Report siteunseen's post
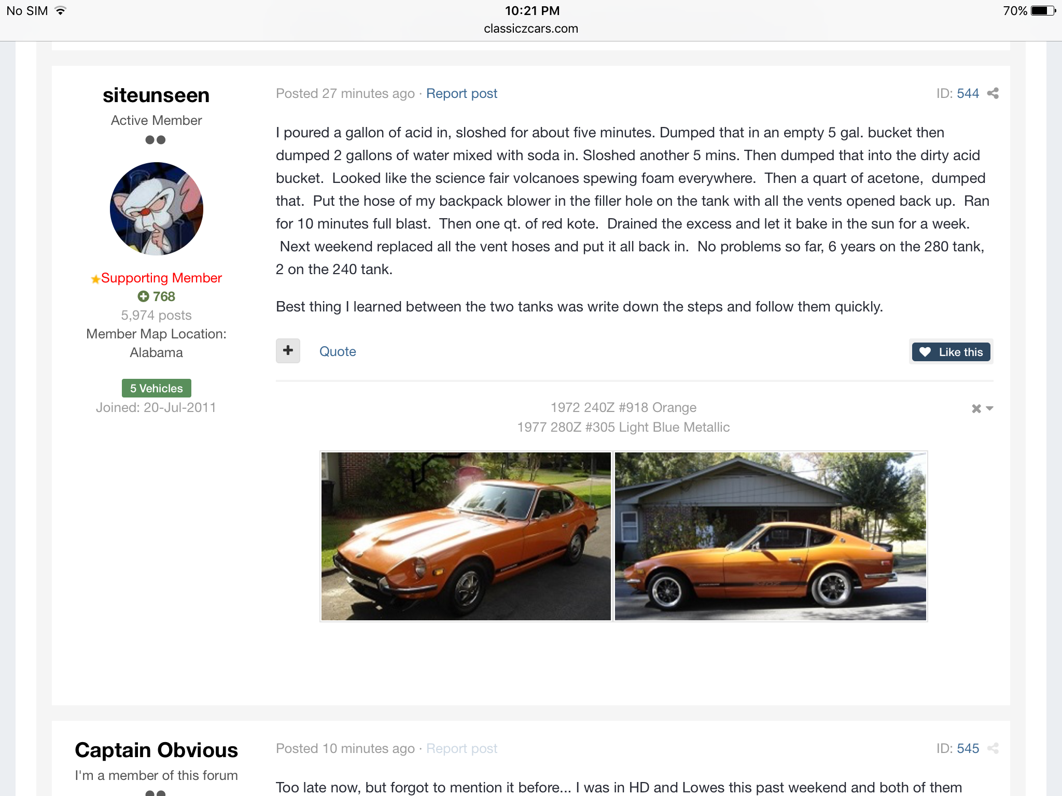 pyautogui.click(x=462, y=93)
